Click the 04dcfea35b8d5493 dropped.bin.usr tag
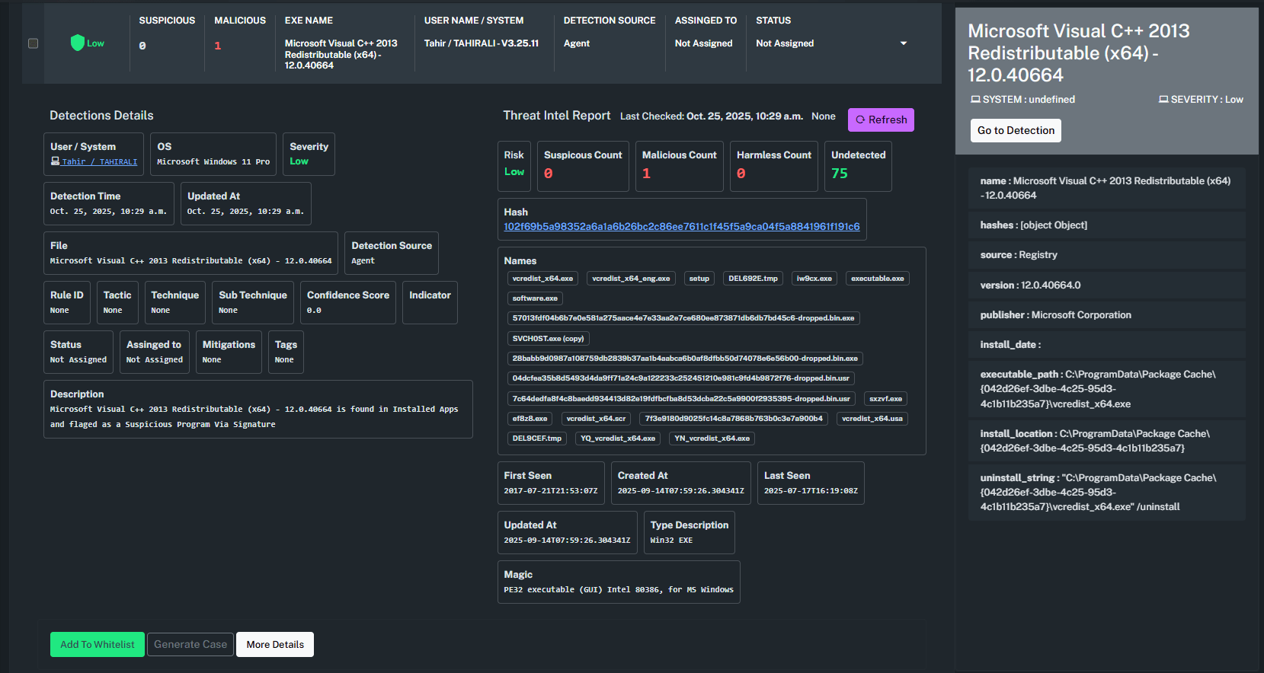This screenshot has height=673, width=1264. [680, 378]
